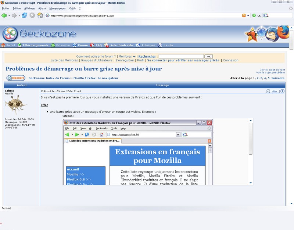Open Voir le sujet suivant link
The image size is (294, 230).
272,70
